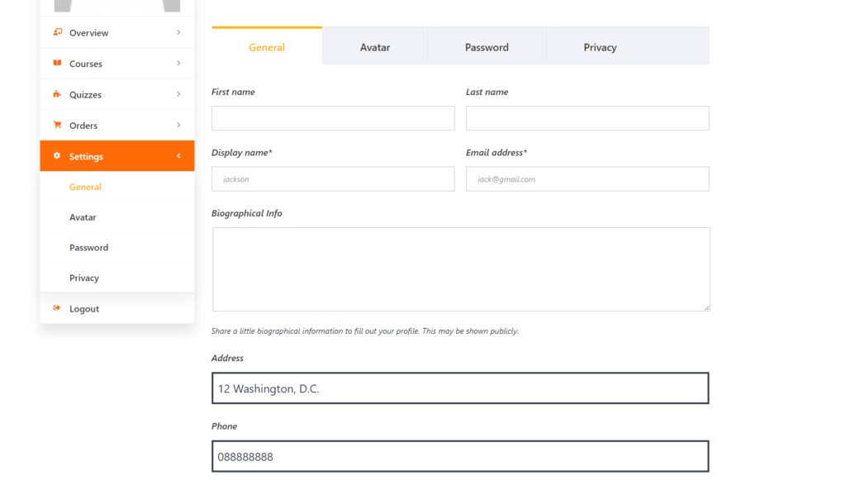Expand the Courses menu chevron
Image resolution: width=846 pixels, height=490 pixels.
click(178, 63)
